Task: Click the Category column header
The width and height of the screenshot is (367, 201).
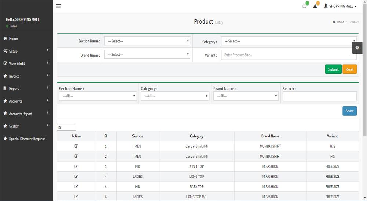Action: (197, 136)
